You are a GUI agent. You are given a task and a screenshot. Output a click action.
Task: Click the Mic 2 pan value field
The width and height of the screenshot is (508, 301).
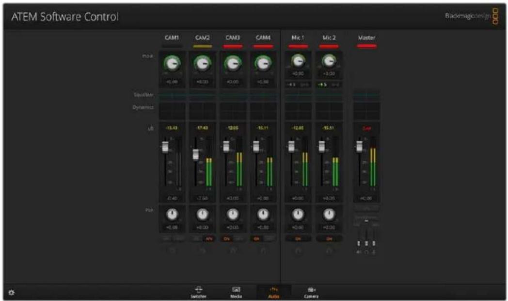tap(329, 228)
